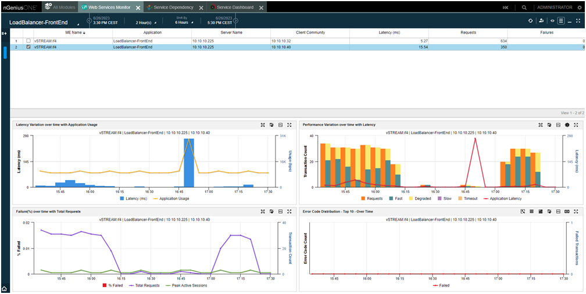Select client community 10.10.10.32 cell
The width and height of the screenshot is (586, 294).
310,41
